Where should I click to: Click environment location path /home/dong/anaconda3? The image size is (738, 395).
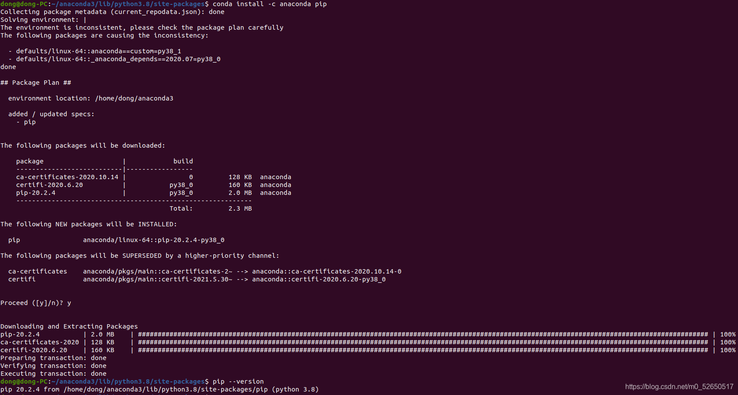point(134,98)
